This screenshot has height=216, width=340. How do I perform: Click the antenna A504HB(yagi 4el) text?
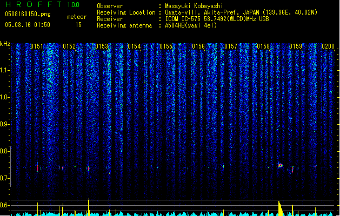coord(191,25)
